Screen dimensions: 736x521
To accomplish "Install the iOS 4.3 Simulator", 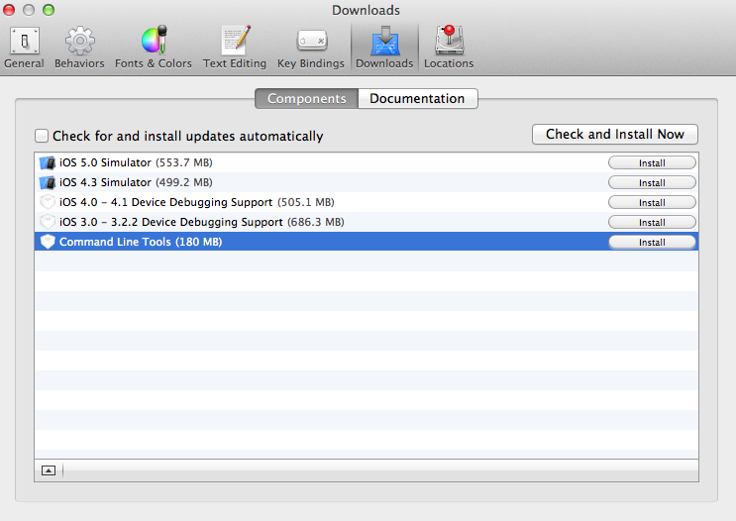I will tap(652, 182).
